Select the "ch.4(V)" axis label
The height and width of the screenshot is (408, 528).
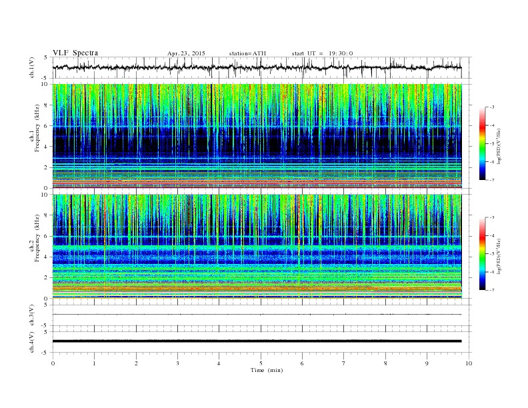tap(32, 342)
